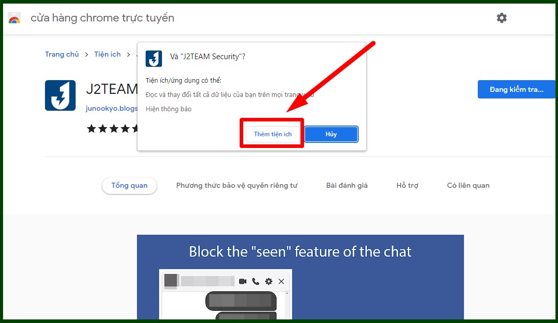Click the J2TEAM extension name heading
This screenshot has height=323, width=558.
tap(112, 89)
